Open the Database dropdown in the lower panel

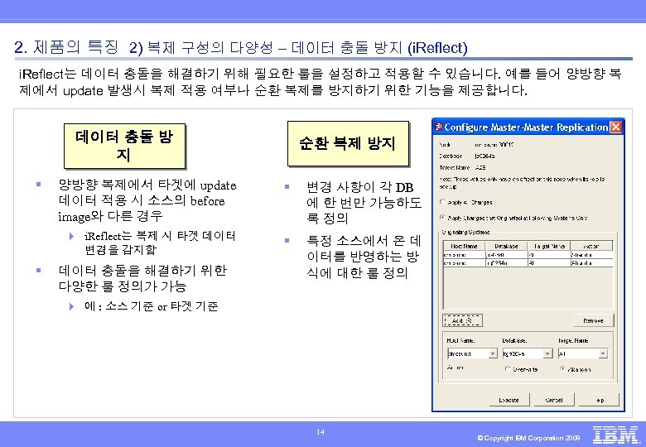[x=547, y=353]
